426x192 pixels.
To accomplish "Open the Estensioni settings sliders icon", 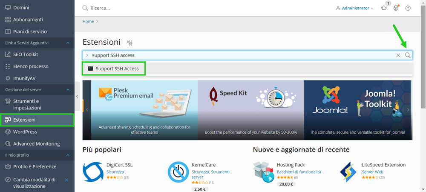I will click(x=130, y=43).
